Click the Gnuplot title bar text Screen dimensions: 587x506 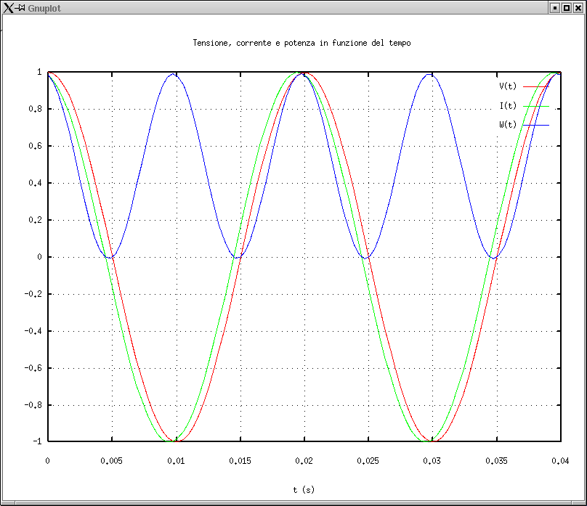[x=45, y=7]
